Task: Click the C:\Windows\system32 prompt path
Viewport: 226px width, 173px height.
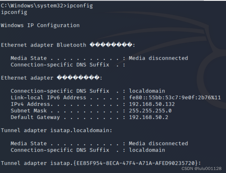Action: pos(32,6)
